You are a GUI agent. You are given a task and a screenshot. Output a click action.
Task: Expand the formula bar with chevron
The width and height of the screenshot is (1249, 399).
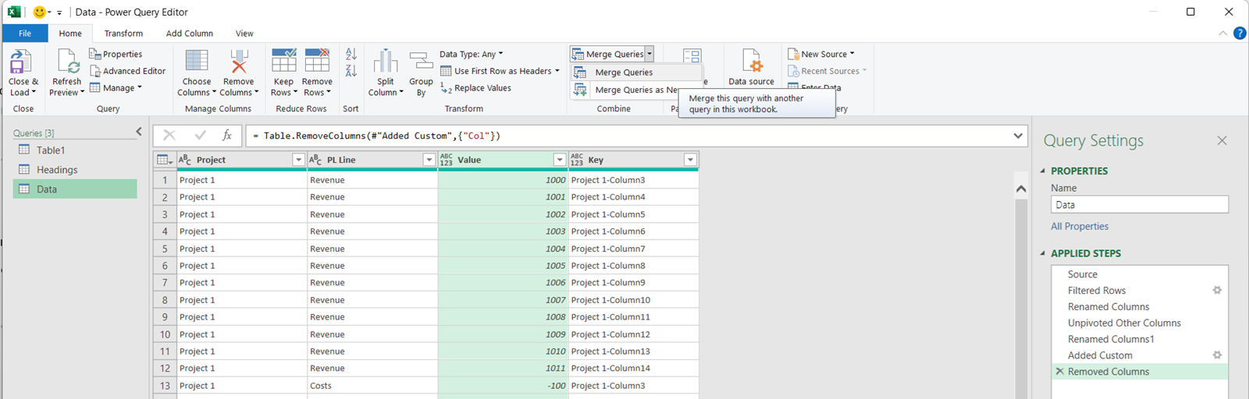tap(1018, 136)
